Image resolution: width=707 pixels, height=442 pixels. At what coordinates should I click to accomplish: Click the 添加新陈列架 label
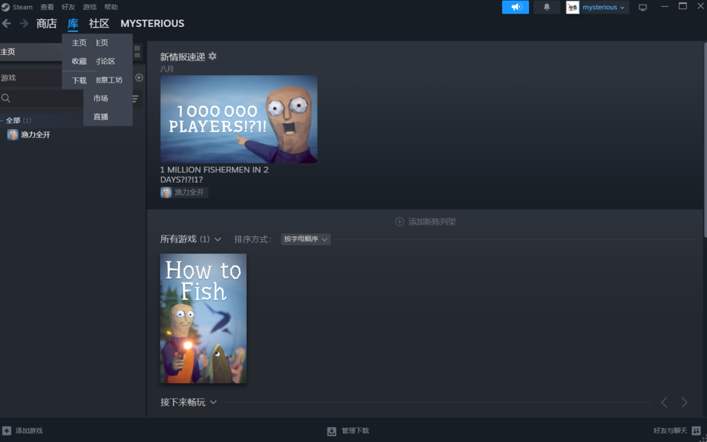pos(432,222)
